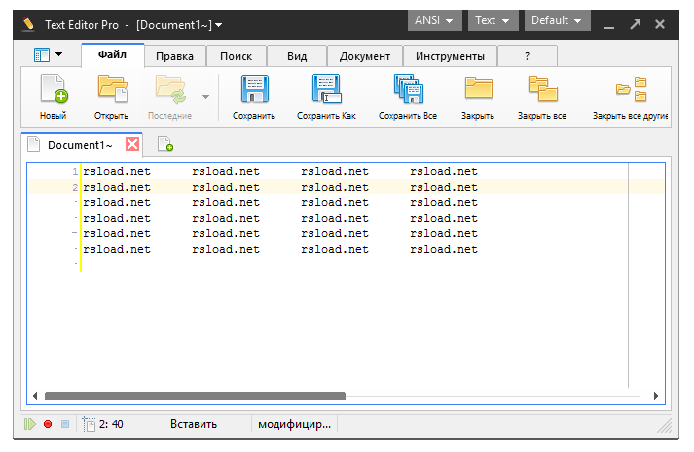Click the window resize grip
This screenshot has height=452, width=694.
[x=665, y=426]
